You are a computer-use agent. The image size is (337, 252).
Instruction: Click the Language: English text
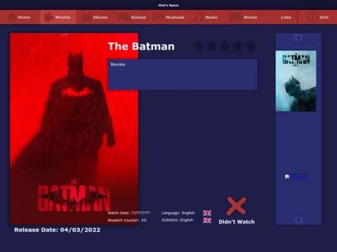pos(178,213)
